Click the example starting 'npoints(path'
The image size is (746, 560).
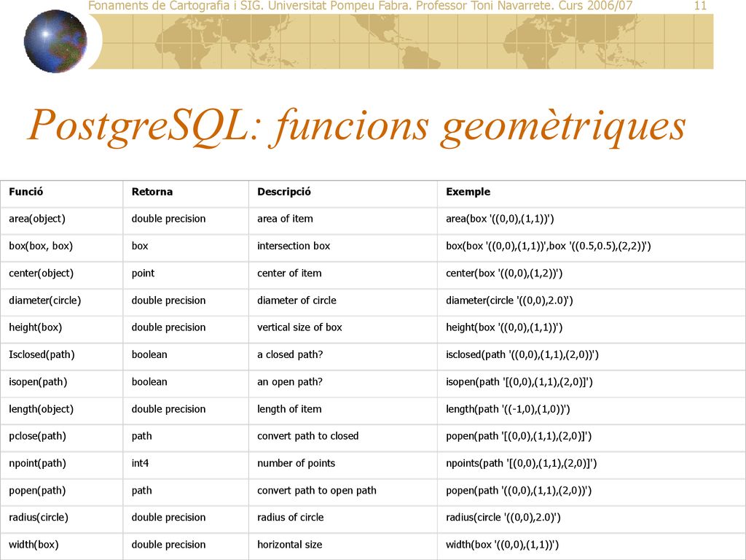click(521, 463)
